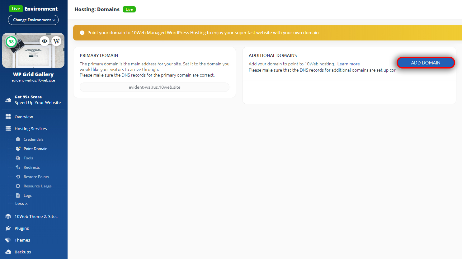
Task: Go to Credentials page
Action: pos(34,139)
